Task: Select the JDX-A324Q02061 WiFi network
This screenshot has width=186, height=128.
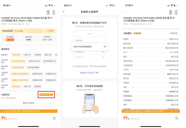Action: click(90, 47)
